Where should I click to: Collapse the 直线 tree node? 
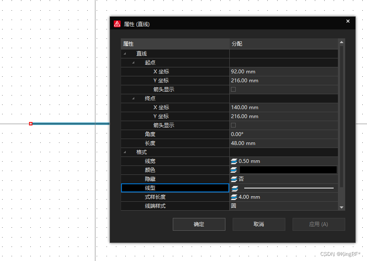click(125, 53)
